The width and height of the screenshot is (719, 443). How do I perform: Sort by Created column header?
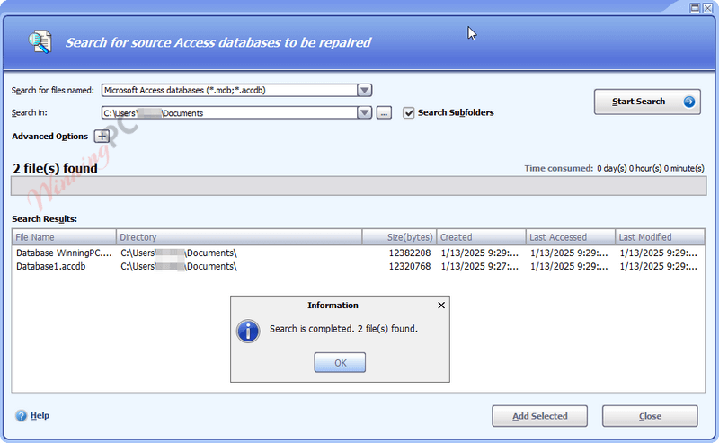[481, 237]
